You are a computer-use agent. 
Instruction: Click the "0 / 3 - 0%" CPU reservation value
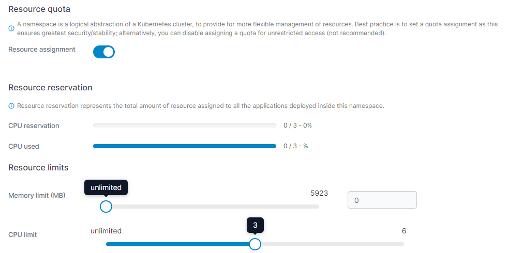pyautogui.click(x=297, y=125)
